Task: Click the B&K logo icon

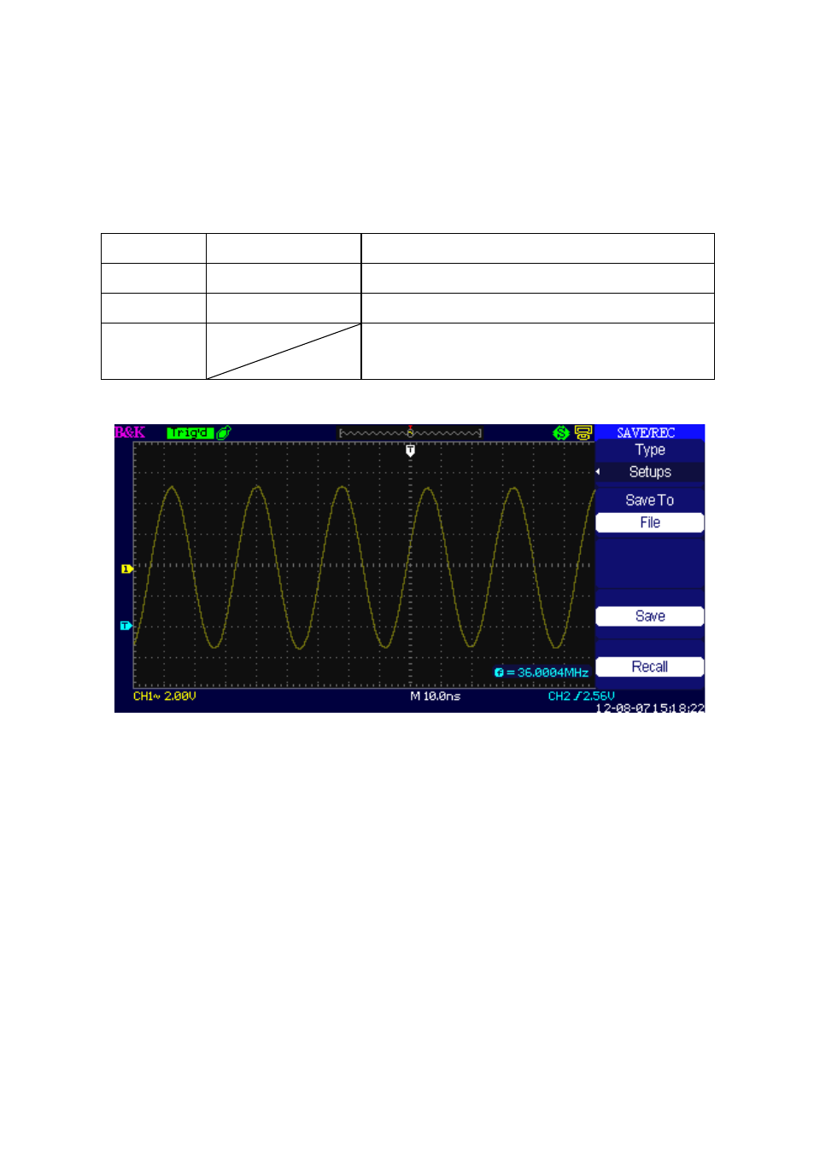Action: pos(130,433)
